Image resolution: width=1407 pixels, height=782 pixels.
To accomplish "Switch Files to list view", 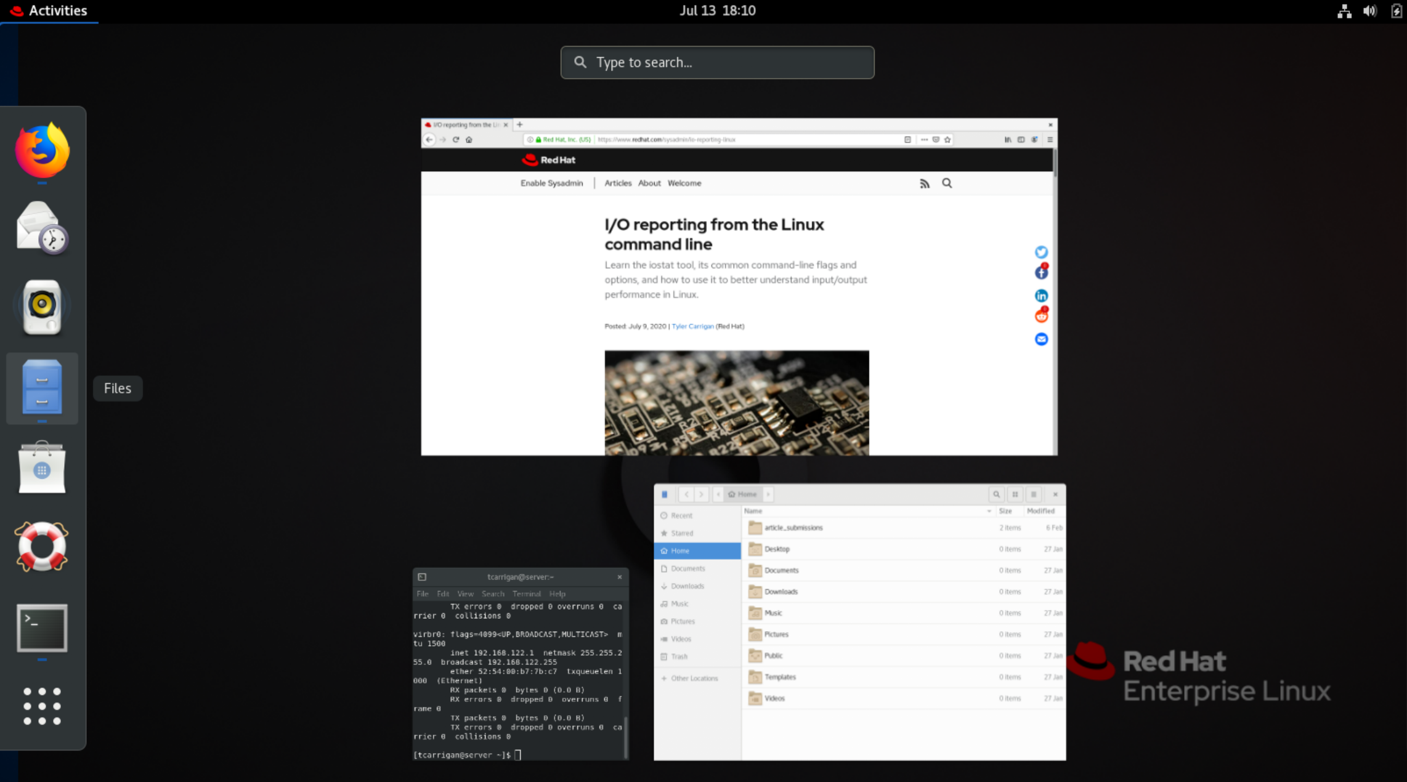I will 1034,494.
